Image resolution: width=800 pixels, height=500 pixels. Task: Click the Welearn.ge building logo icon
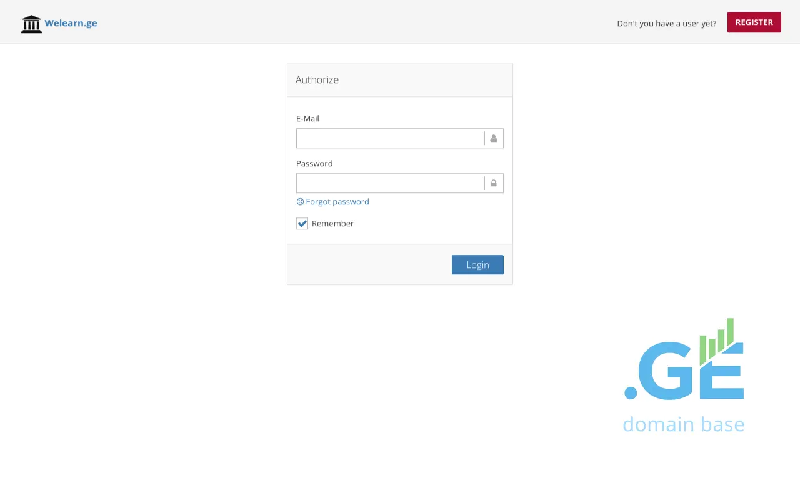point(31,24)
